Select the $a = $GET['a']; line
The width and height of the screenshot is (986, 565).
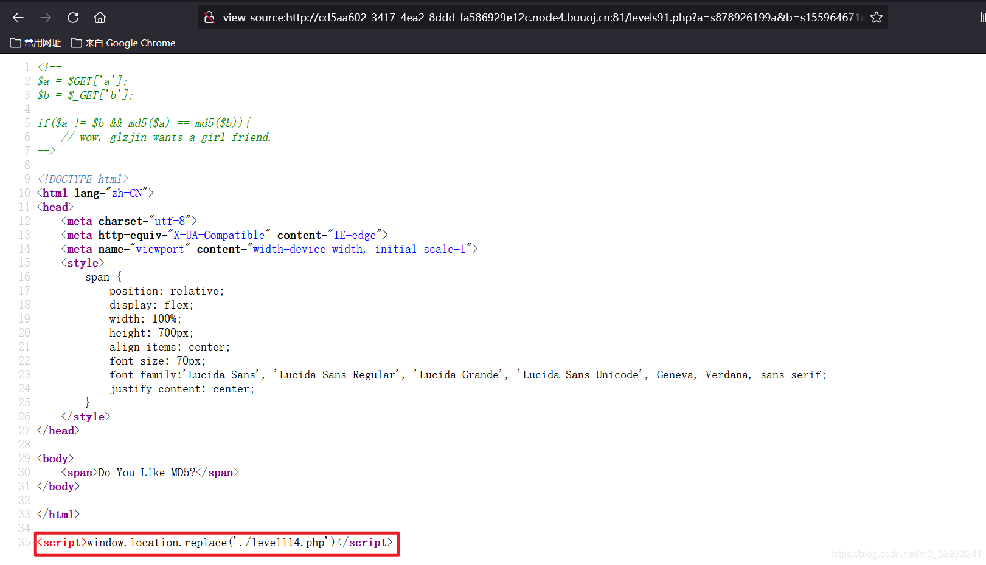click(82, 81)
